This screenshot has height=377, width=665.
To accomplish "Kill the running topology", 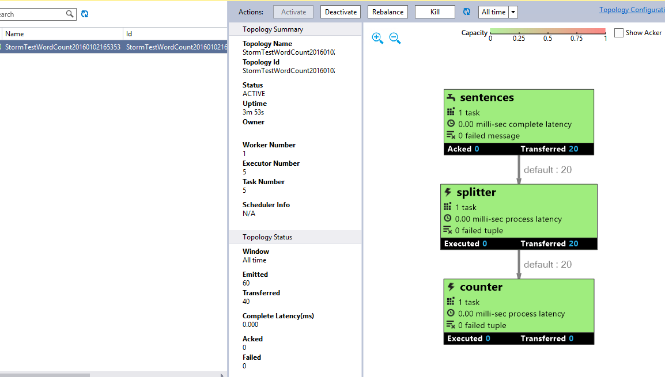I will (x=434, y=12).
